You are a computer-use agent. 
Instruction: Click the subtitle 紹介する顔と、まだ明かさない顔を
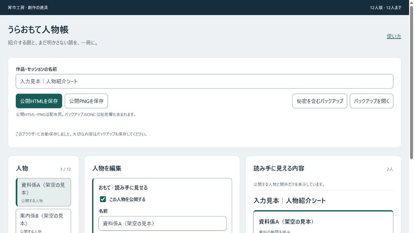pyautogui.click(x=53, y=43)
